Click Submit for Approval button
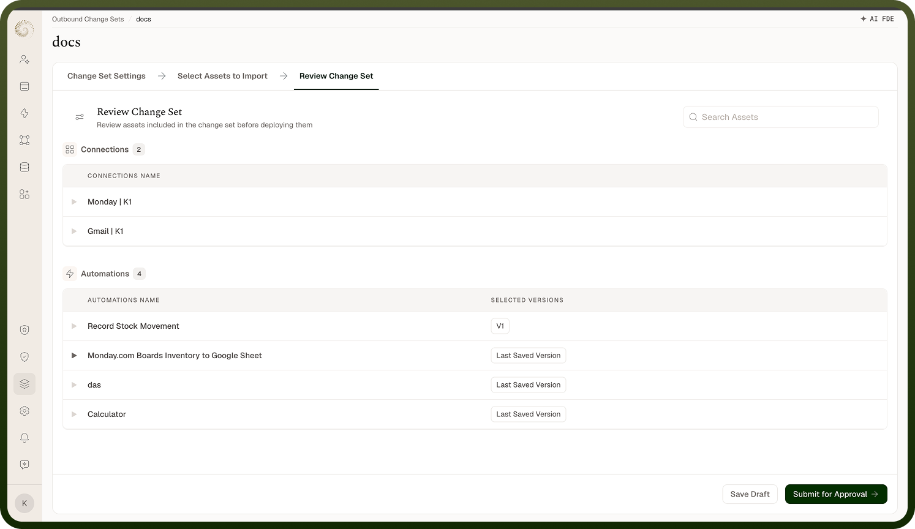The width and height of the screenshot is (915, 529). point(836,494)
